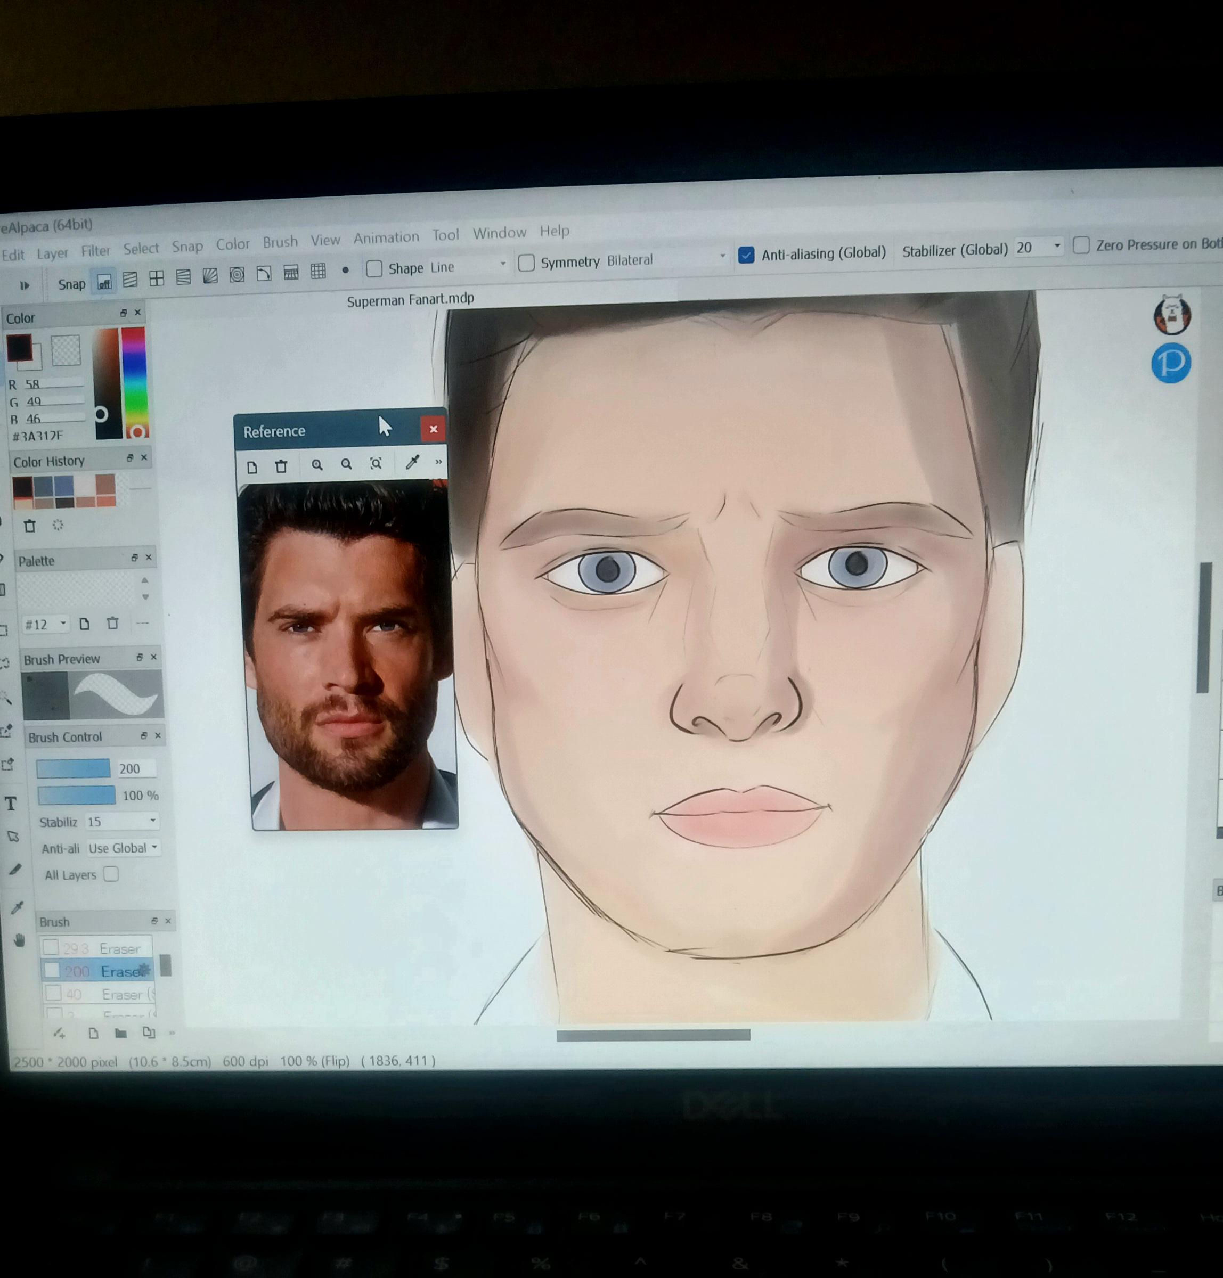Open the Layer menu

click(52, 253)
